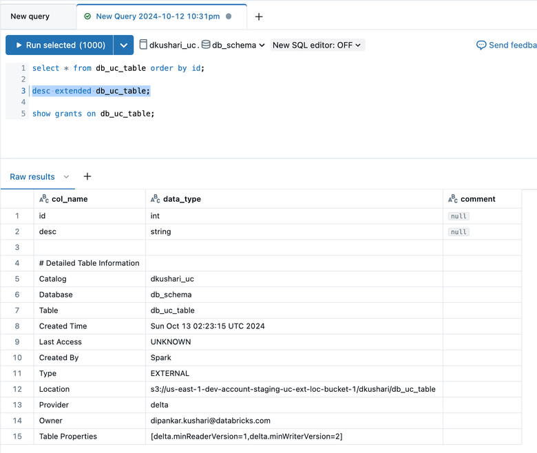
Task: Open the Run button dropdown arrow
Action: (x=123, y=45)
